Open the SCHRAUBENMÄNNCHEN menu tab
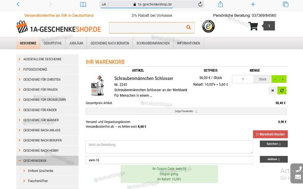303x189 pixels. point(153,43)
